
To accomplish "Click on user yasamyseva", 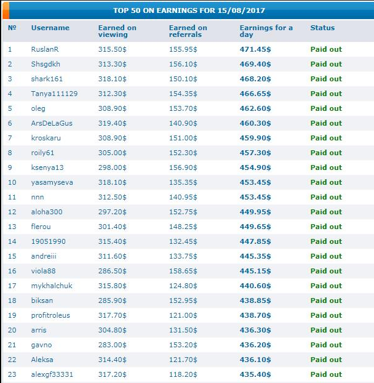I will pyautogui.click(x=52, y=182).
